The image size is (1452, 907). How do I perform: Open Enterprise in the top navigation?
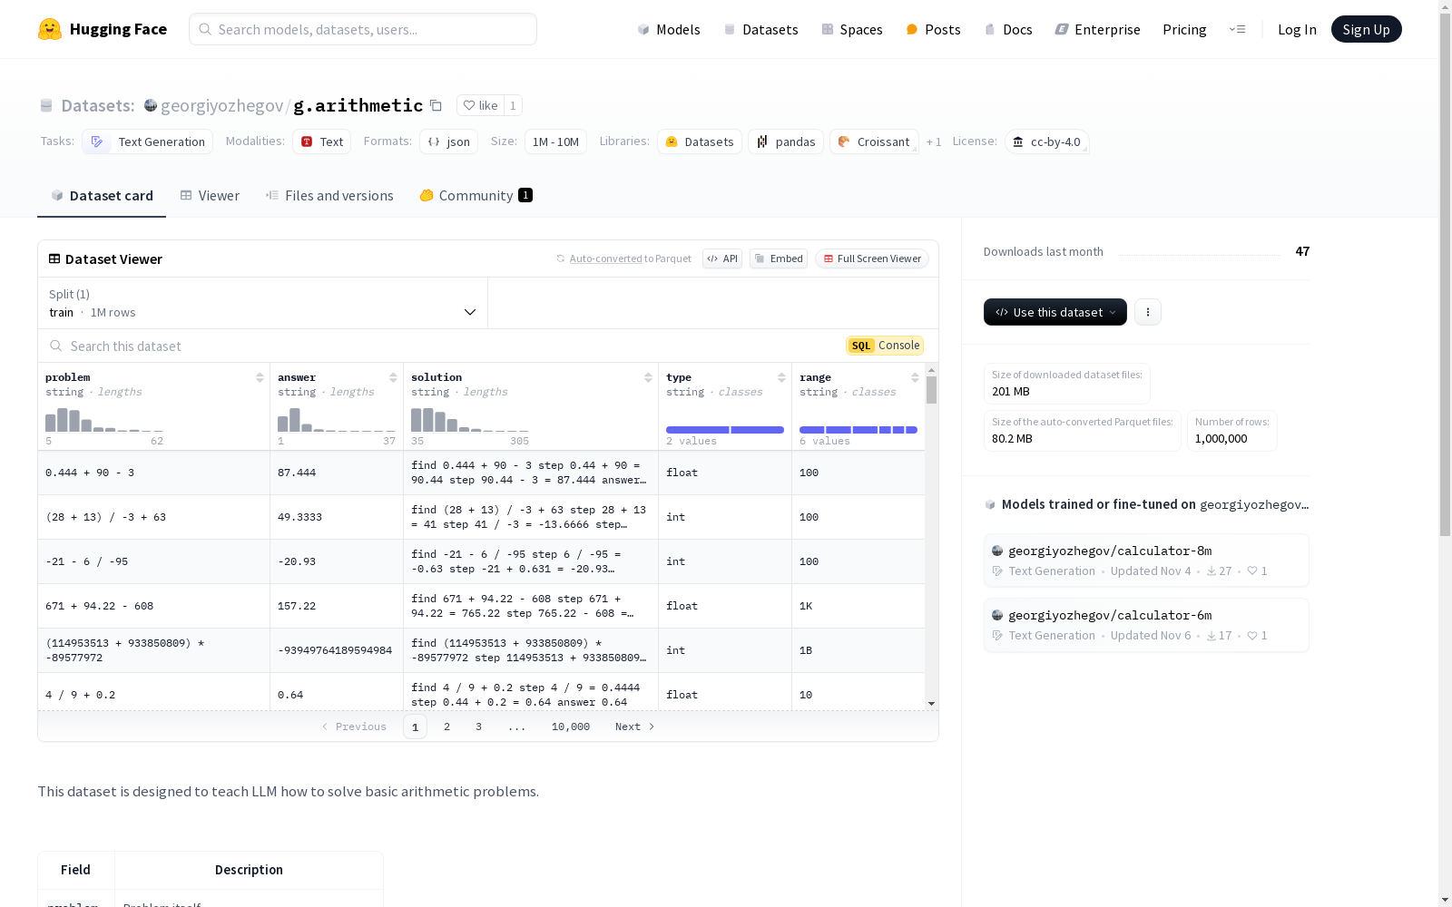click(1097, 29)
